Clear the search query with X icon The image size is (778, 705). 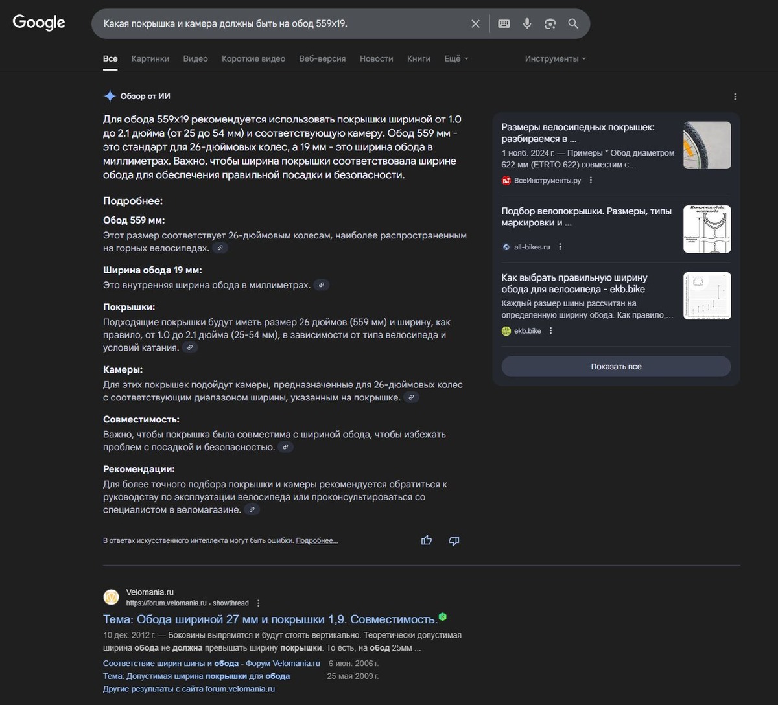[x=475, y=24]
